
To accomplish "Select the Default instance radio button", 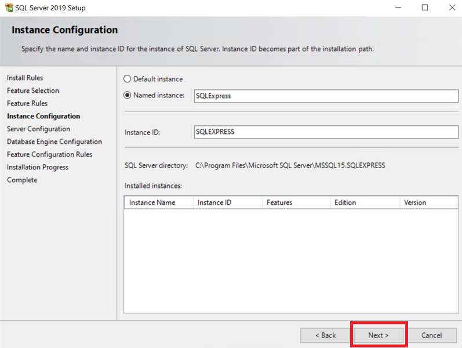I will click(128, 79).
